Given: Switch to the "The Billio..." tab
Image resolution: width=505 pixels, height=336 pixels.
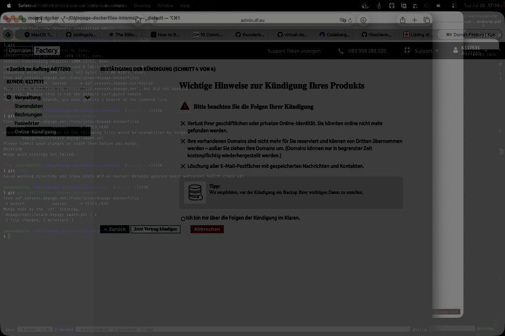Looking at the screenshot, I should (x=124, y=34).
